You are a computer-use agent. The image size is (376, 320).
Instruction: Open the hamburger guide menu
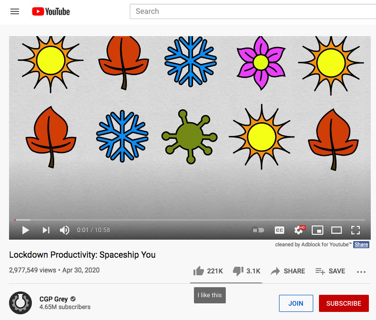(15, 11)
